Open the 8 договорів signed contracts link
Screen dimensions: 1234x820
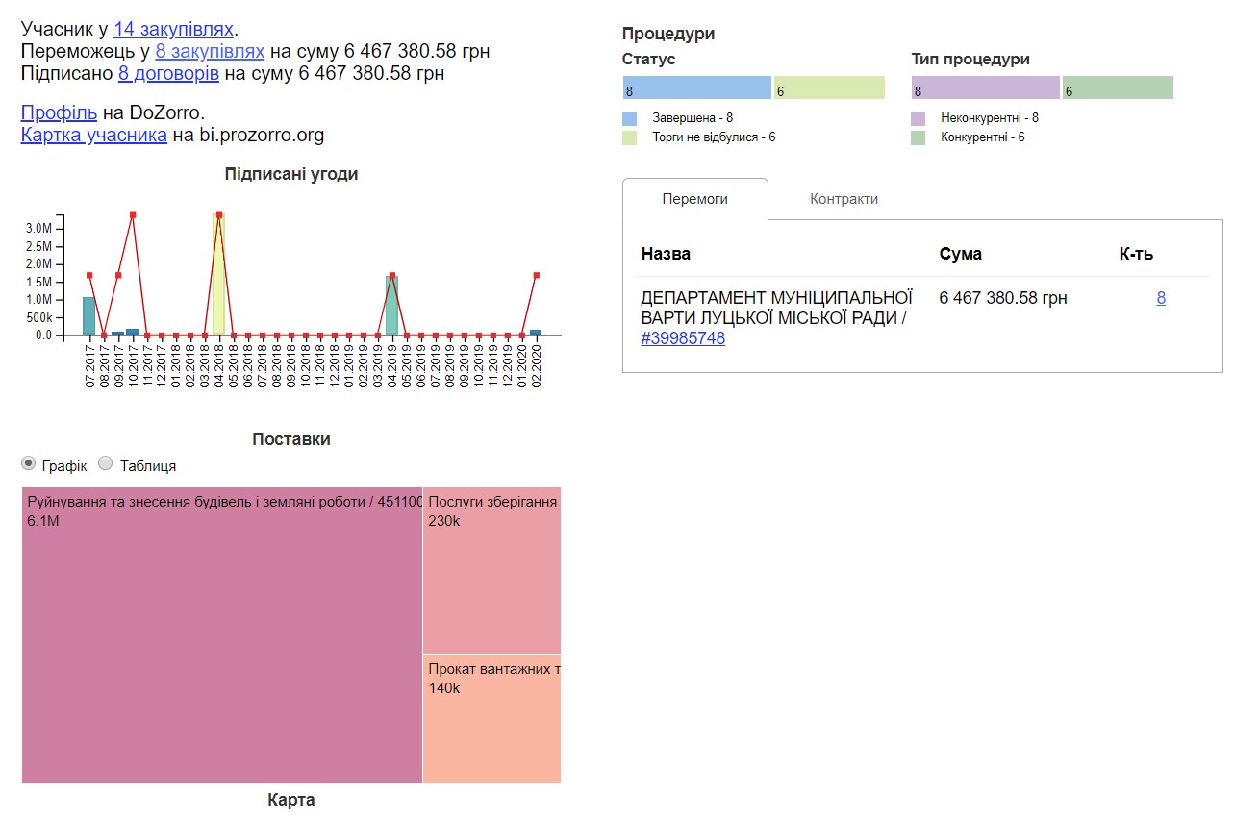(x=168, y=73)
